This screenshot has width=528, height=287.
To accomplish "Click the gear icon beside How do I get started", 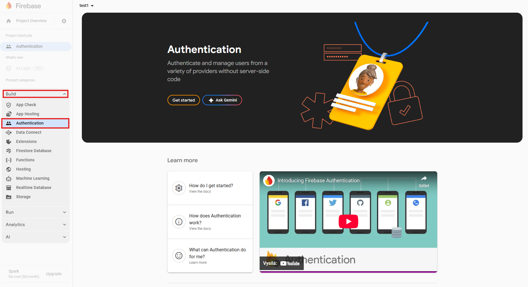I will (x=179, y=188).
